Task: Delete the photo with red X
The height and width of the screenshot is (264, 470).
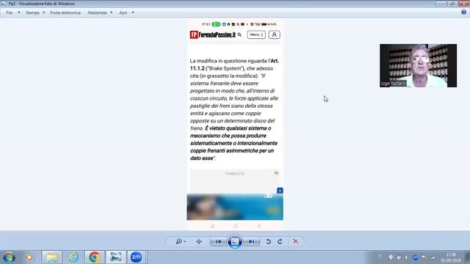Action: pyautogui.click(x=295, y=241)
